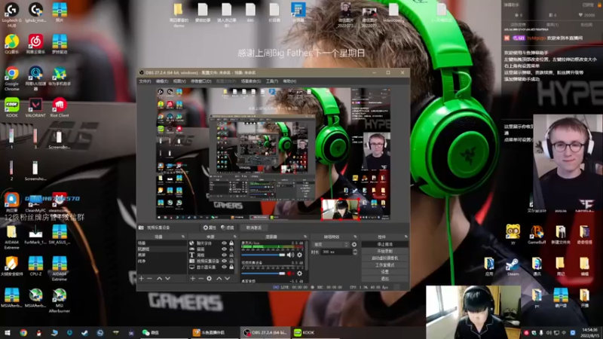Click 停止推流 to stop streaming
The image size is (603, 339).
click(385, 244)
